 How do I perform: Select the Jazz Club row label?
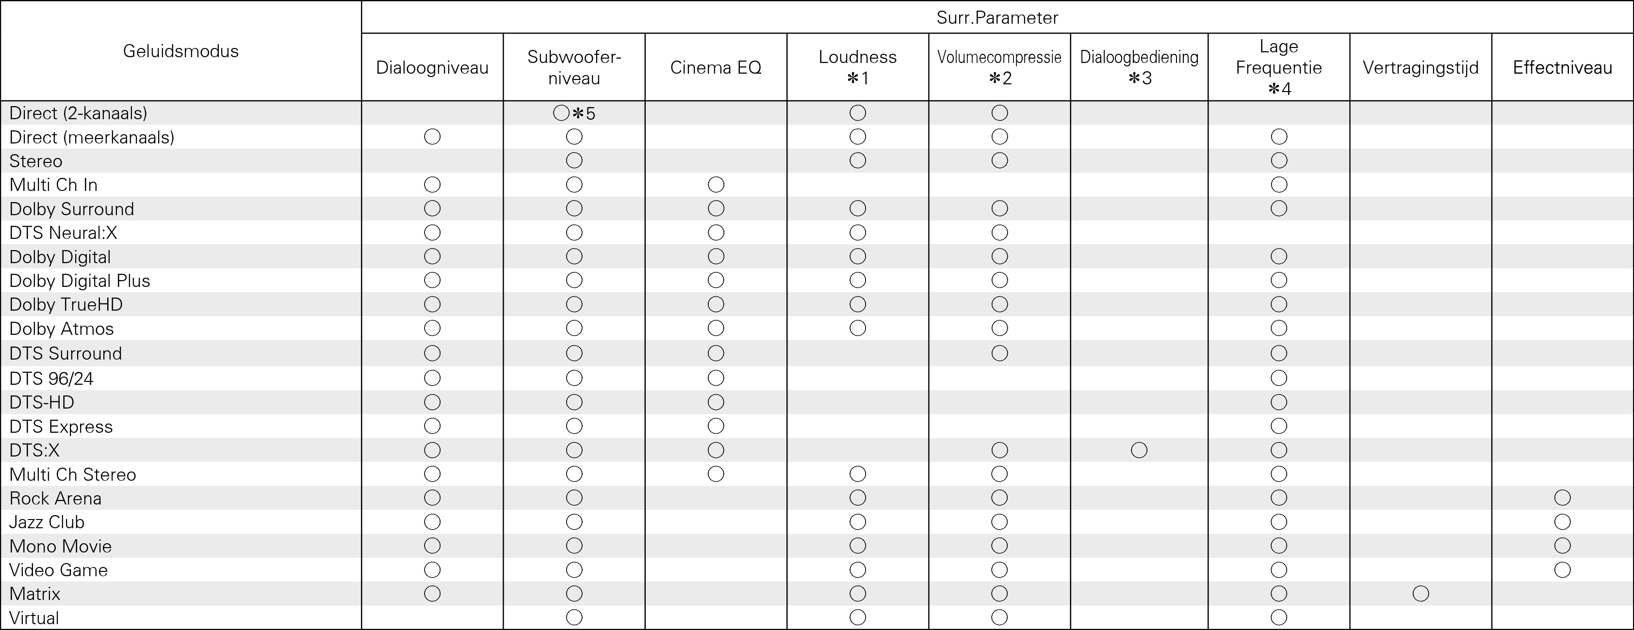47,522
